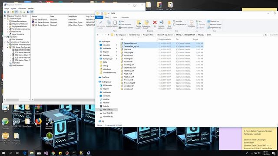This screenshot has height=156, width=278.
Task: Click the Yeni klasör new folder icon
Action: tap(169, 23)
